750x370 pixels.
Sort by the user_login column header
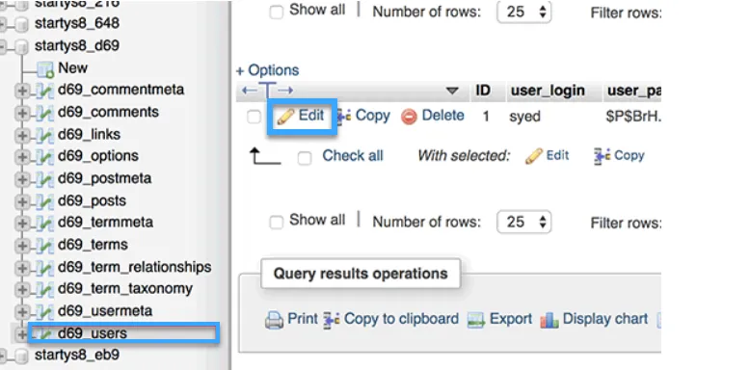point(548,91)
